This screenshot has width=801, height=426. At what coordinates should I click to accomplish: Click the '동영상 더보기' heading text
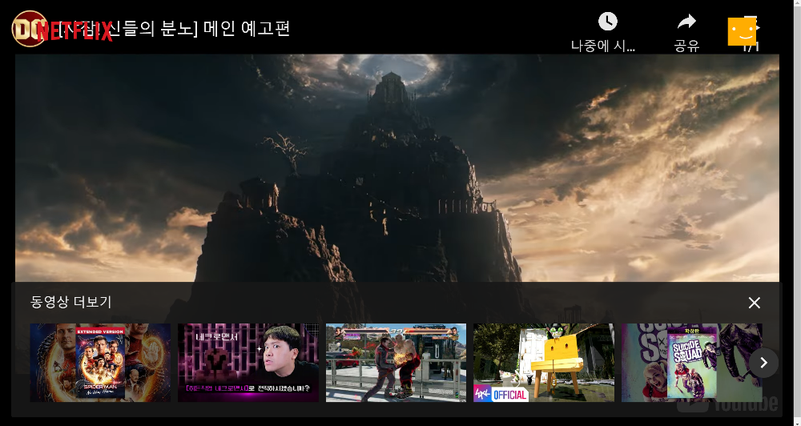[71, 302]
